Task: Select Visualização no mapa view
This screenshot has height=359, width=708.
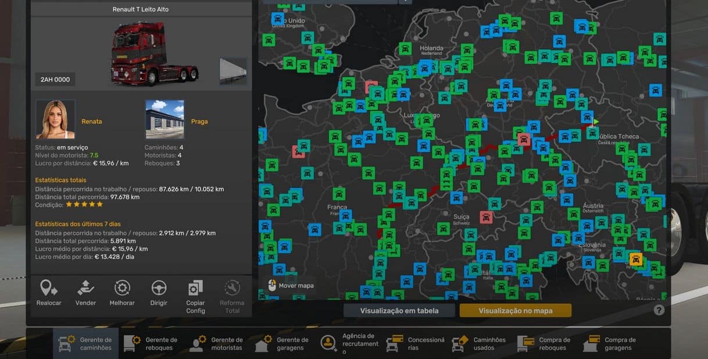Action: click(x=515, y=311)
